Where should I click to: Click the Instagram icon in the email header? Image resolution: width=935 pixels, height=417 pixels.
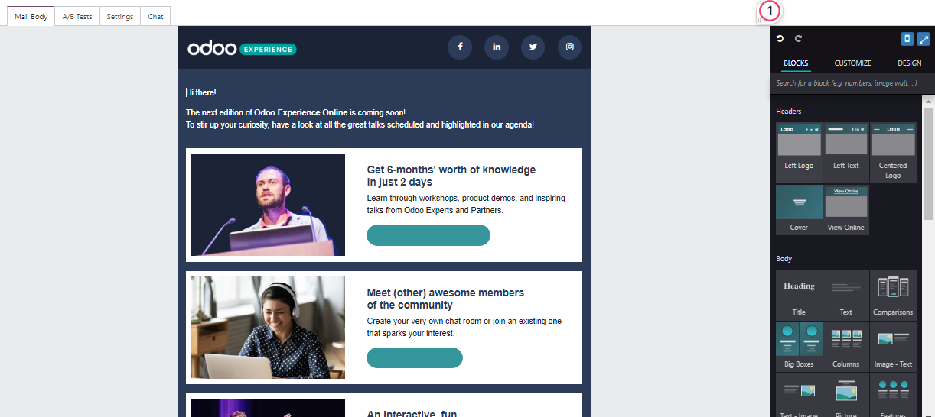pyautogui.click(x=569, y=47)
